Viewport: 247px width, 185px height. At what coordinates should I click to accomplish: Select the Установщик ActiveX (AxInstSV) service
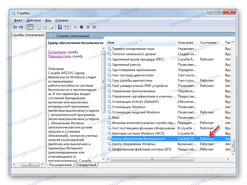click(x=168, y=102)
